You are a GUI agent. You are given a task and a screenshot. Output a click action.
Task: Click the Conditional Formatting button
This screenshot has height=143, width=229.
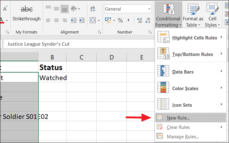[168, 15]
